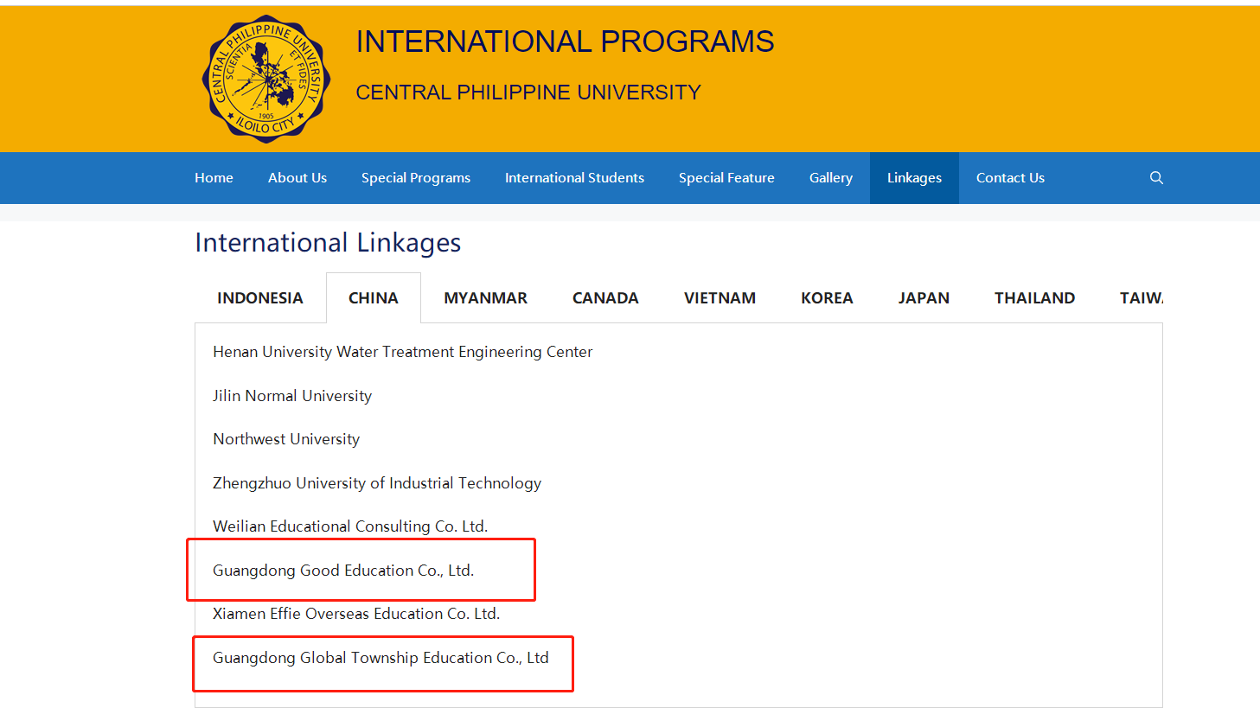Image resolution: width=1260 pixels, height=708 pixels.
Task: Go to the Home menu item
Action: [214, 178]
